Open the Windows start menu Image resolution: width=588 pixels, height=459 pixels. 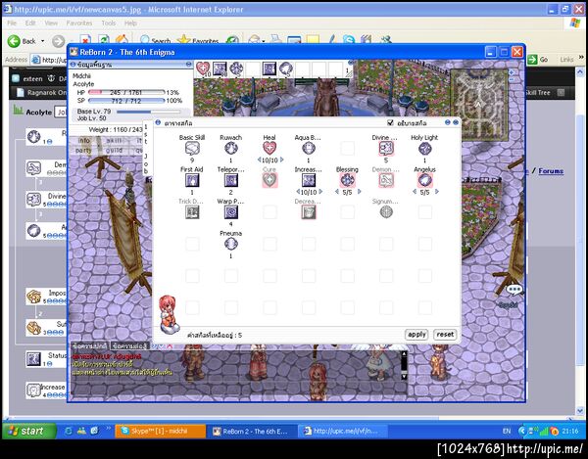coord(28,431)
